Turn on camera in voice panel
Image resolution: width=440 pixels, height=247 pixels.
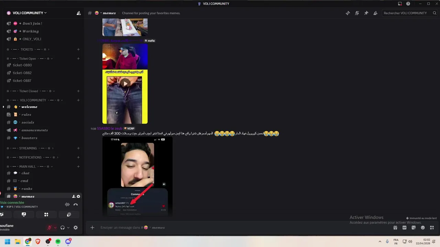2,214
